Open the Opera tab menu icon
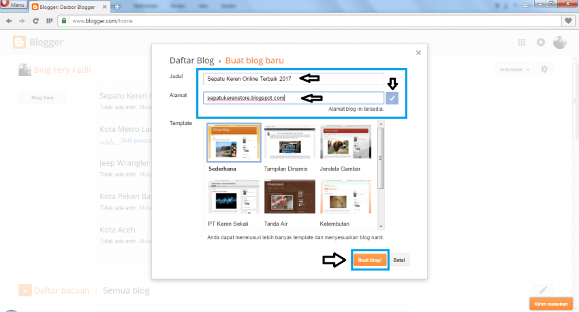This screenshot has width=579, height=312. 525,6
